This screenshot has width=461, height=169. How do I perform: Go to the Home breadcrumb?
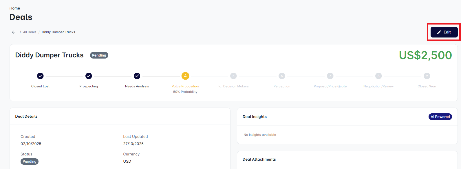[x=15, y=8]
